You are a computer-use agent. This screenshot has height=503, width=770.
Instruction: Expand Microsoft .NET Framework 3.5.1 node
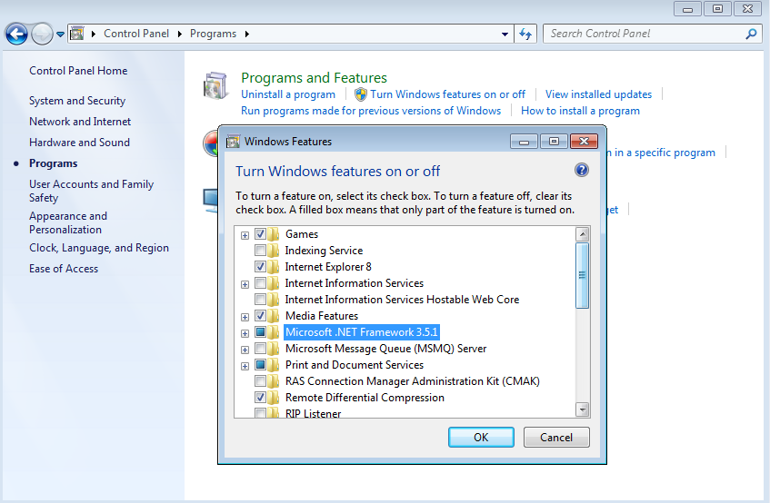click(245, 333)
